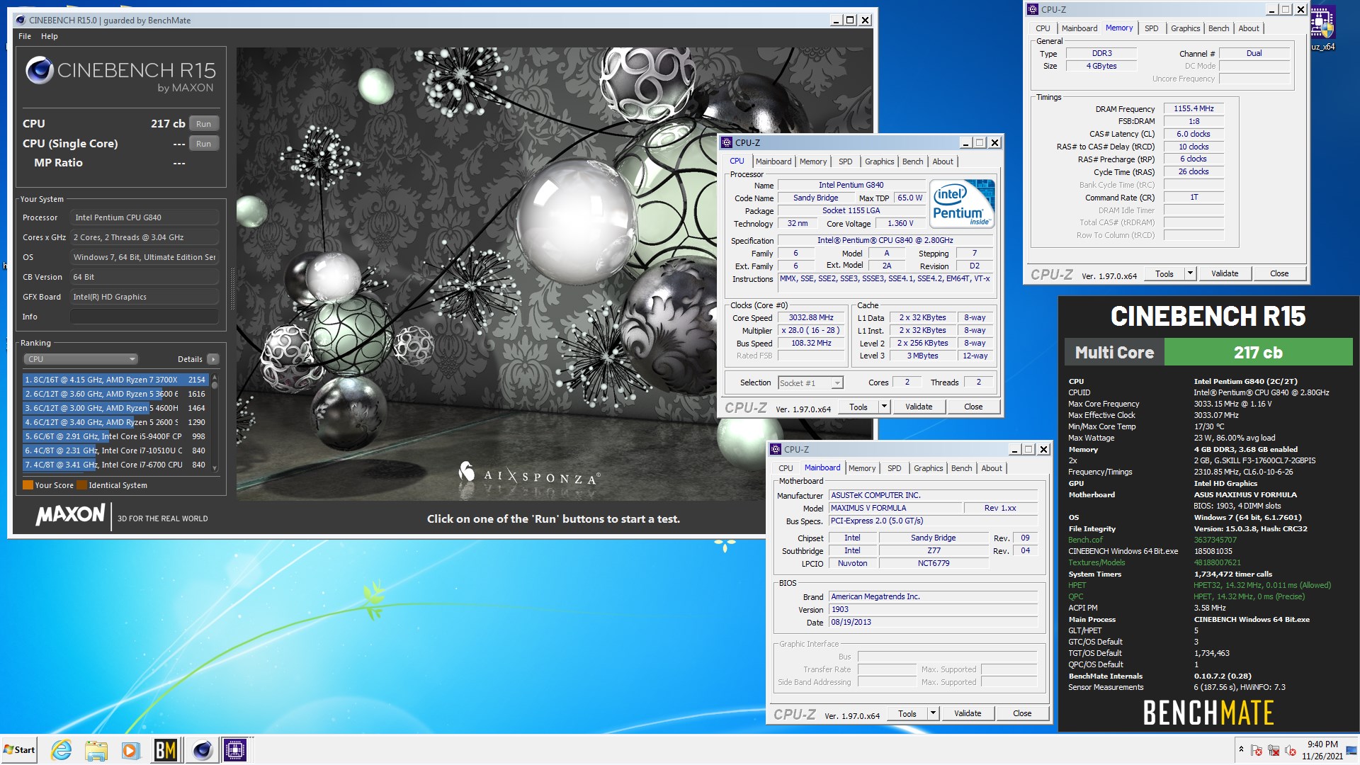1360x765 pixels.
Task: Open the Help menu in Cinebench
Action: [50, 36]
